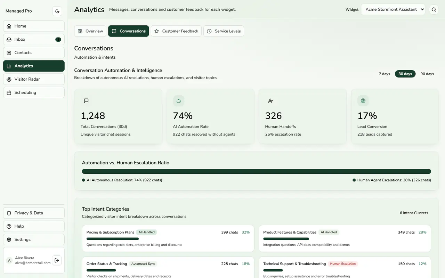Click the search magnifier icon
445x278 pixels.
pyautogui.click(x=434, y=10)
